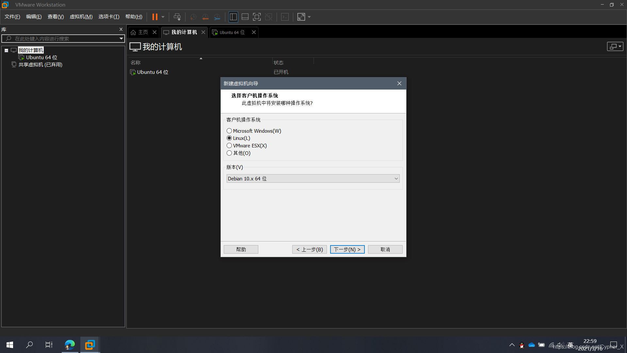Image resolution: width=627 pixels, height=353 pixels.
Task: Click the unity mode toolbar icon
Action: (x=269, y=17)
